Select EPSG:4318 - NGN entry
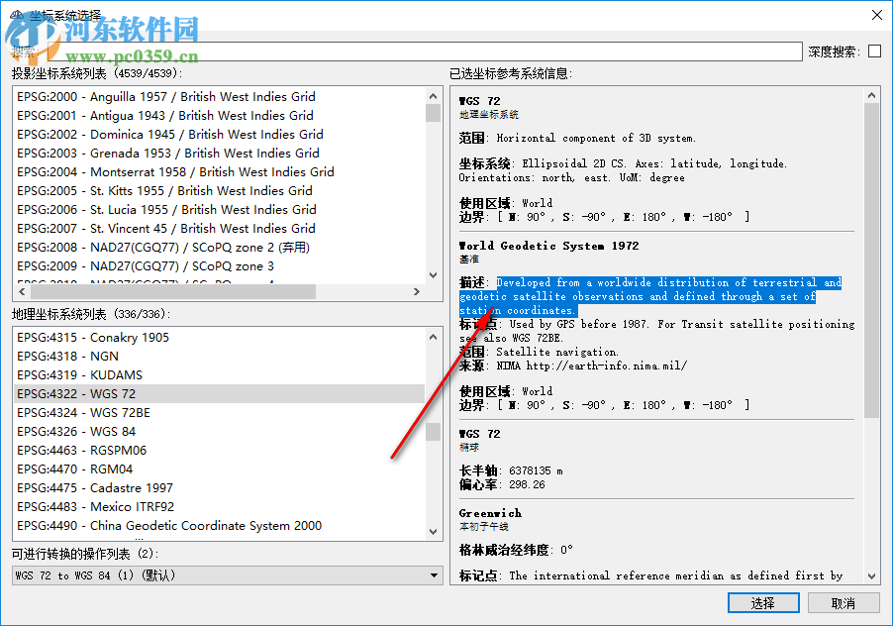The height and width of the screenshot is (626, 893). point(219,356)
